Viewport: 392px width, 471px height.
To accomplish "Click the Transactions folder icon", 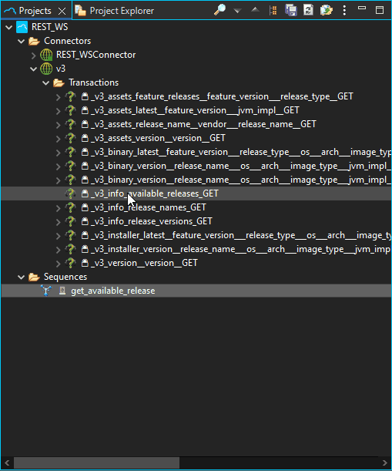I will (59, 82).
